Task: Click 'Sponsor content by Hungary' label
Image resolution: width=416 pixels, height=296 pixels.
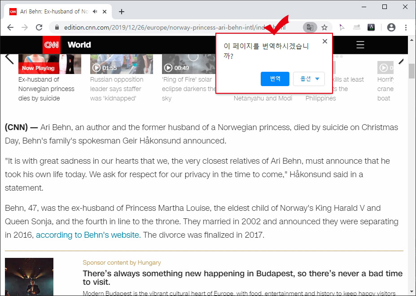Action: click(x=122, y=262)
